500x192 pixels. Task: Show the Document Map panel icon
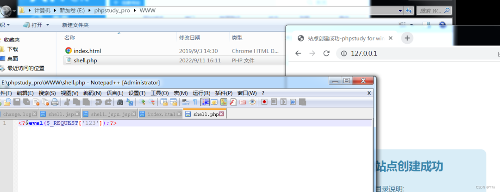click(x=224, y=102)
